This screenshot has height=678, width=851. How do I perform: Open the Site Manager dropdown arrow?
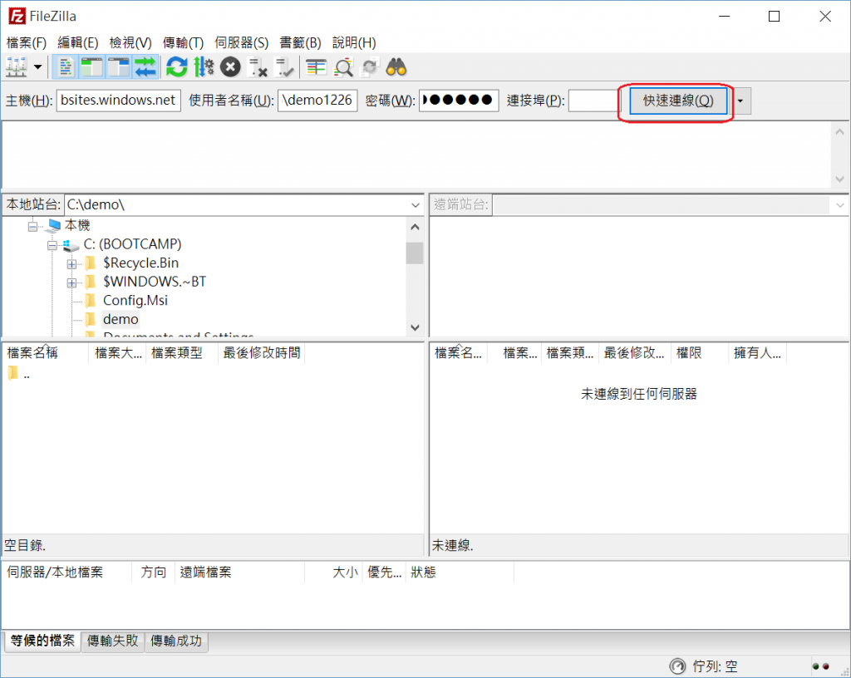pyautogui.click(x=37, y=67)
